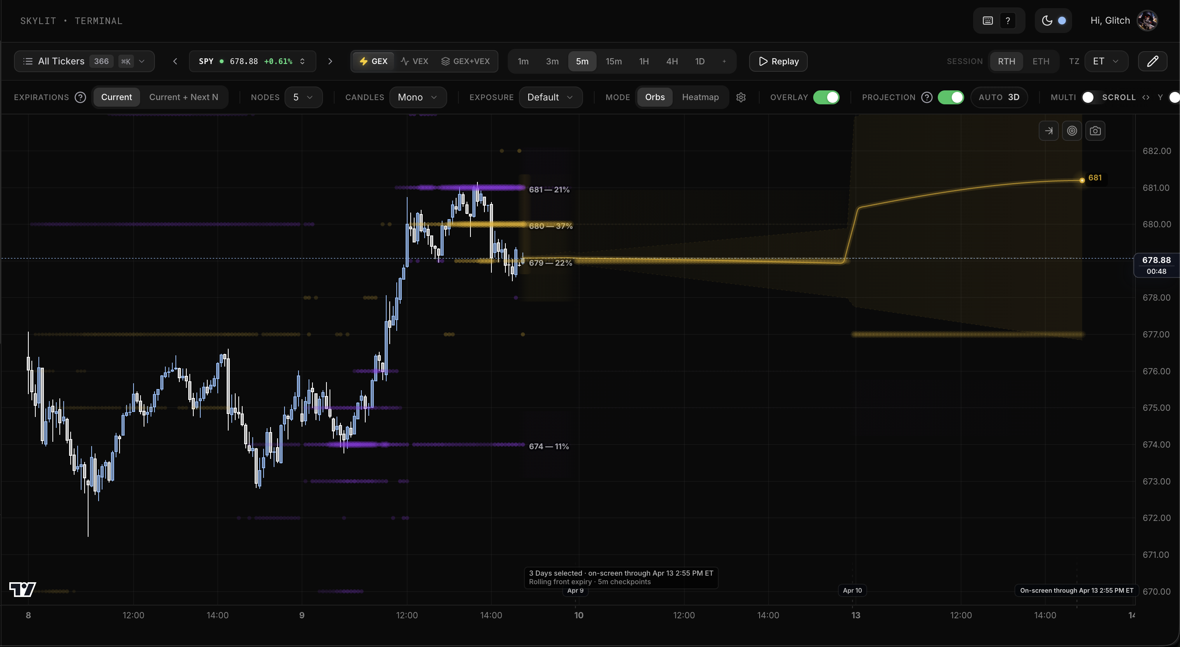Click the help question mark icon
Image resolution: width=1180 pixels, height=647 pixels.
tap(1008, 20)
